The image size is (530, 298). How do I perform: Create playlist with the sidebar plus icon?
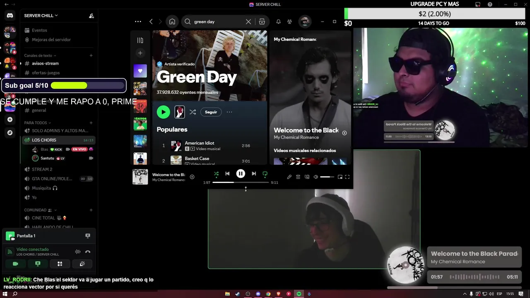point(140,53)
